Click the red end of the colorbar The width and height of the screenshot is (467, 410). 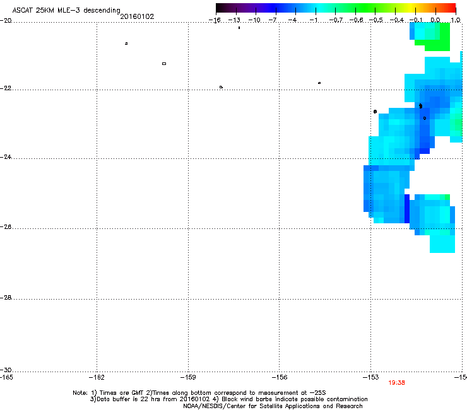tap(450, 8)
